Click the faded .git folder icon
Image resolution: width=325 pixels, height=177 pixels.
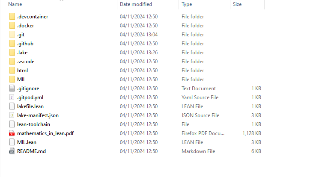click(x=12, y=35)
